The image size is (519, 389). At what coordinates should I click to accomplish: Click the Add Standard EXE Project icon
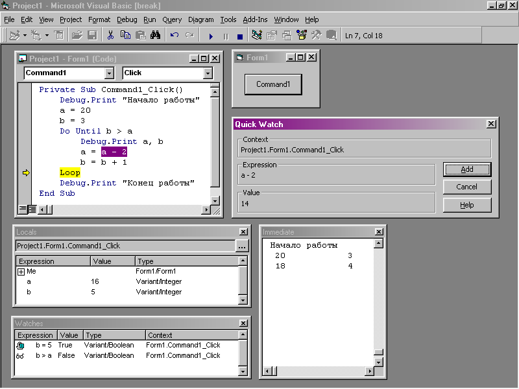tap(14, 35)
